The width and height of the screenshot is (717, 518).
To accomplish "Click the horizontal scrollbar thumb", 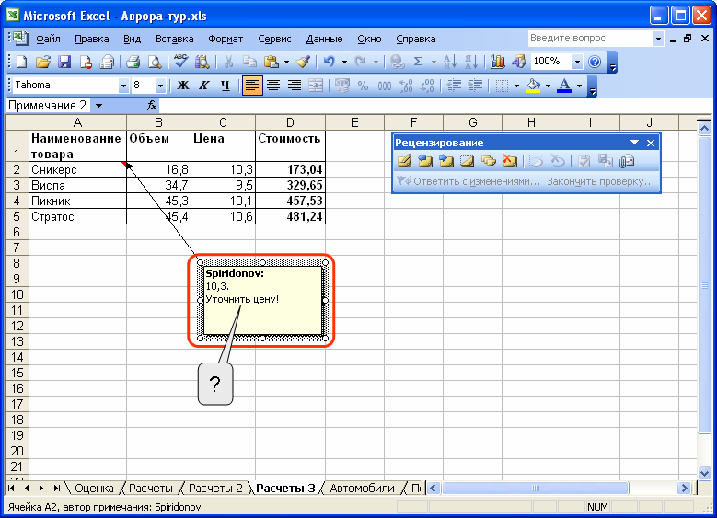I will click(x=536, y=489).
